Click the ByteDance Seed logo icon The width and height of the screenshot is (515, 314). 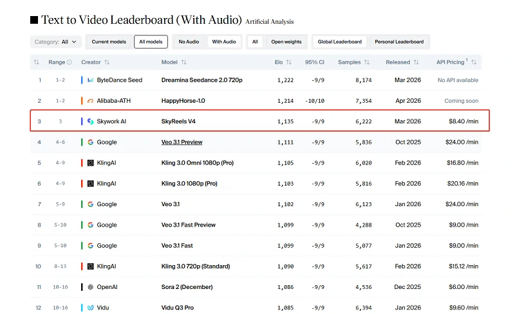(x=90, y=80)
